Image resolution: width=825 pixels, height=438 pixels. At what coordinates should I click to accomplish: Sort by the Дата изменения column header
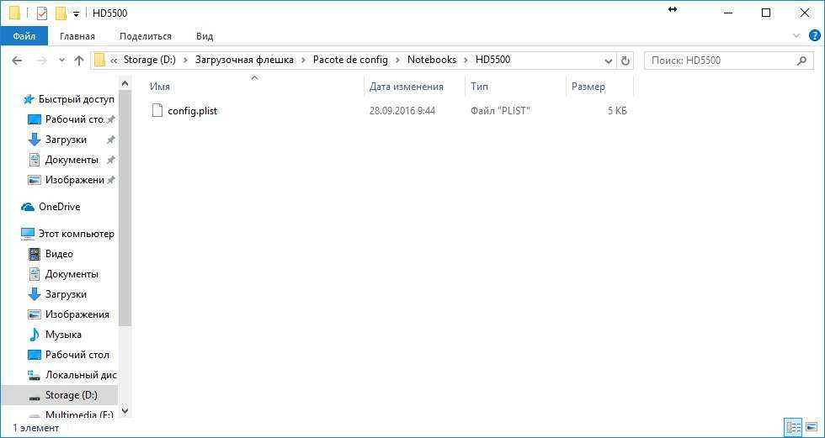(406, 87)
